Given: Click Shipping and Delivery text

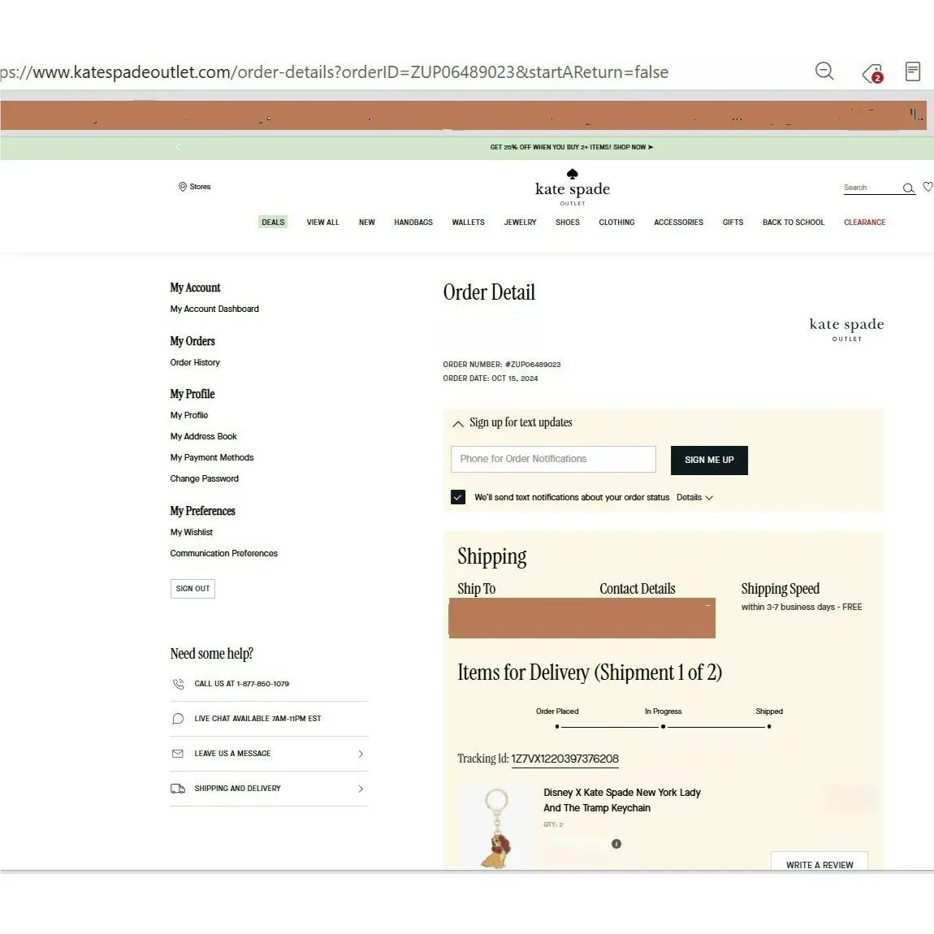Looking at the screenshot, I should coord(237,788).
